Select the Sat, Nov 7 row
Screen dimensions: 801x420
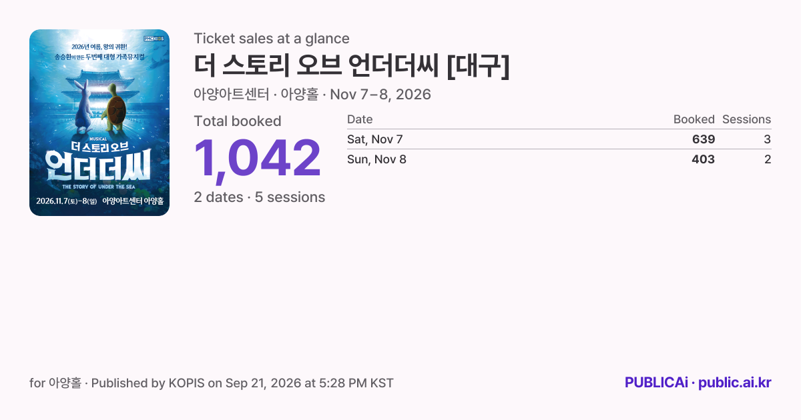[559, 139]
